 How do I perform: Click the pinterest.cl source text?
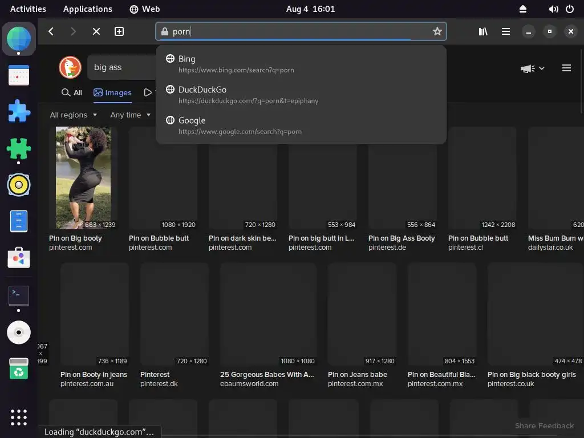tap(465, 248)
